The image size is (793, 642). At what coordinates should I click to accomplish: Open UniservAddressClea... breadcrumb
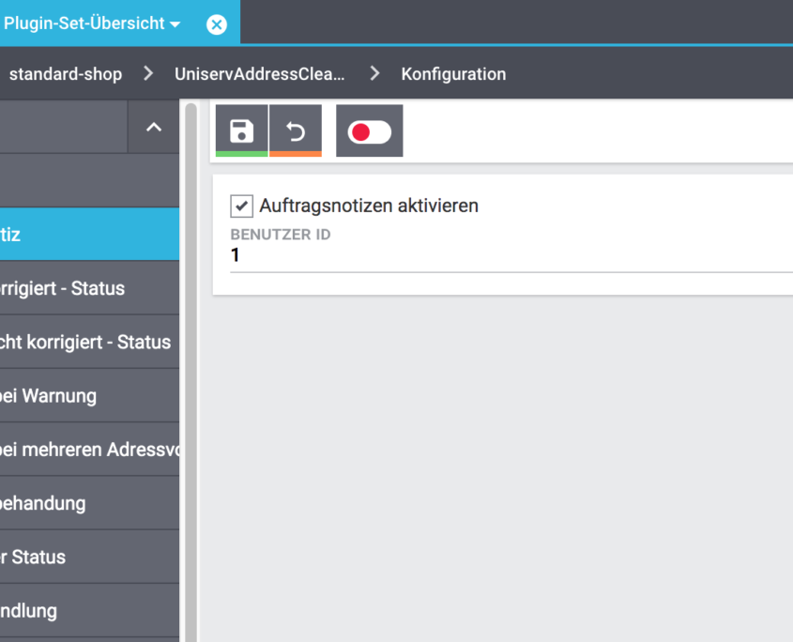pyautogui.click(x=259, y=74)
